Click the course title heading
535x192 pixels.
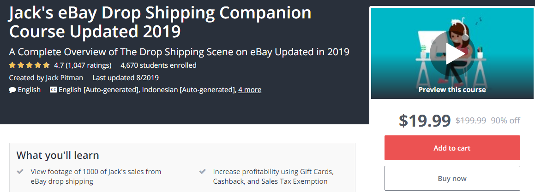pos(160,22)
